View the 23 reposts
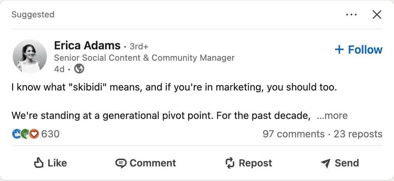 (x=358, y=134)
